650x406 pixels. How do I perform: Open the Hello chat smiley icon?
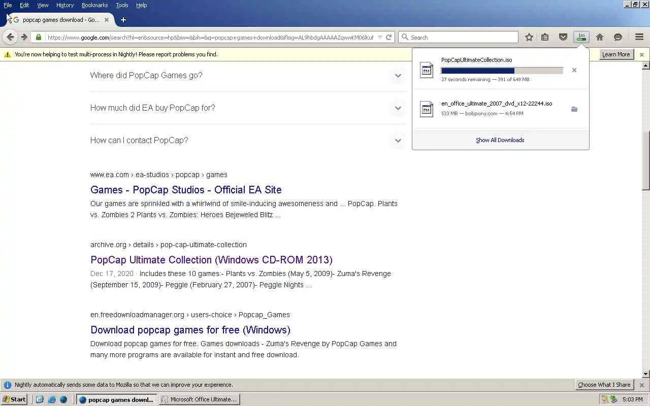tap(618, 37)
